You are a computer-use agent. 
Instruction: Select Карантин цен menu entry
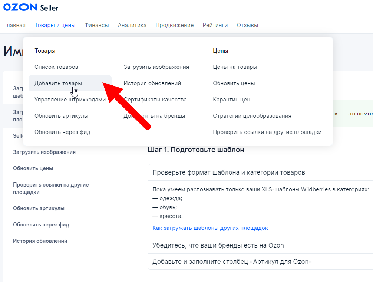pyautogui.click(x=231, y=100)
